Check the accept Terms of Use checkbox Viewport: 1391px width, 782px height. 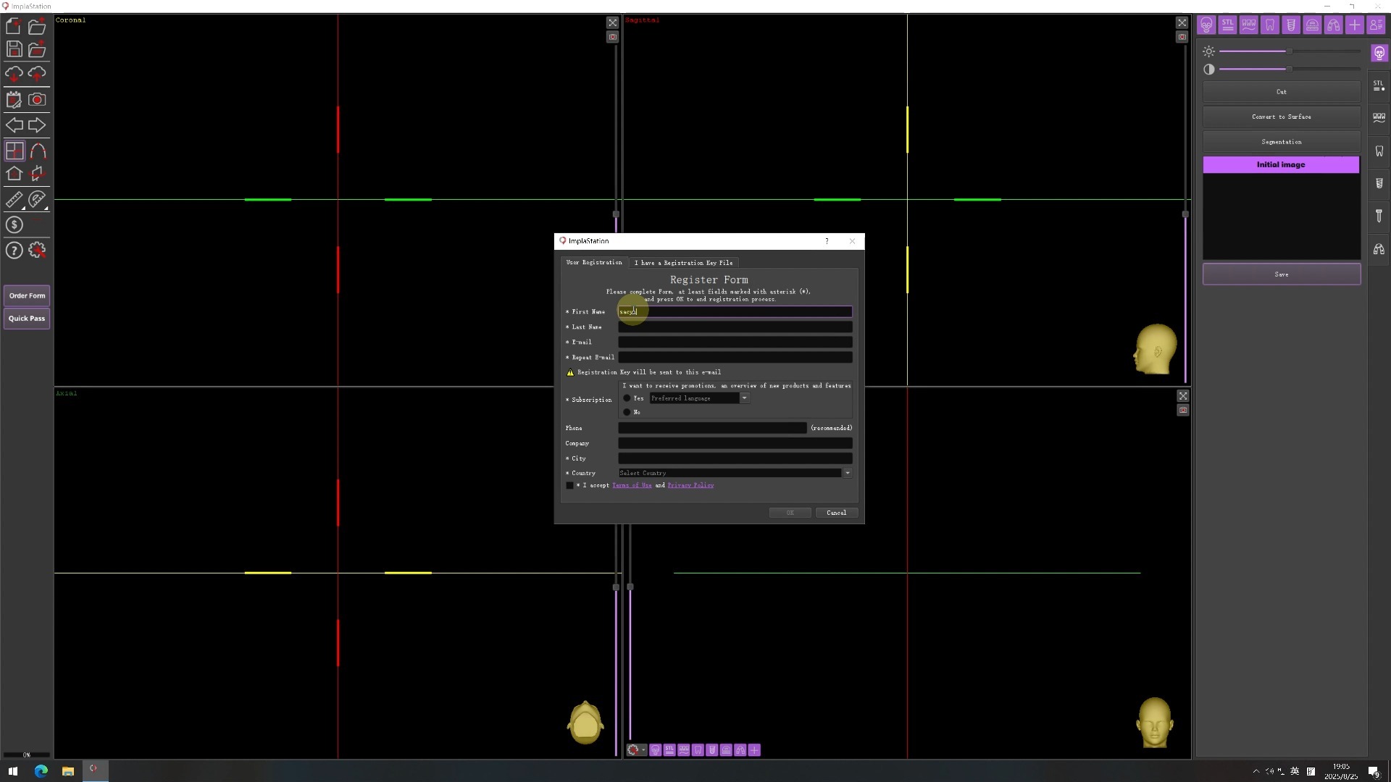pyautogui.click(x=570, y=485)
